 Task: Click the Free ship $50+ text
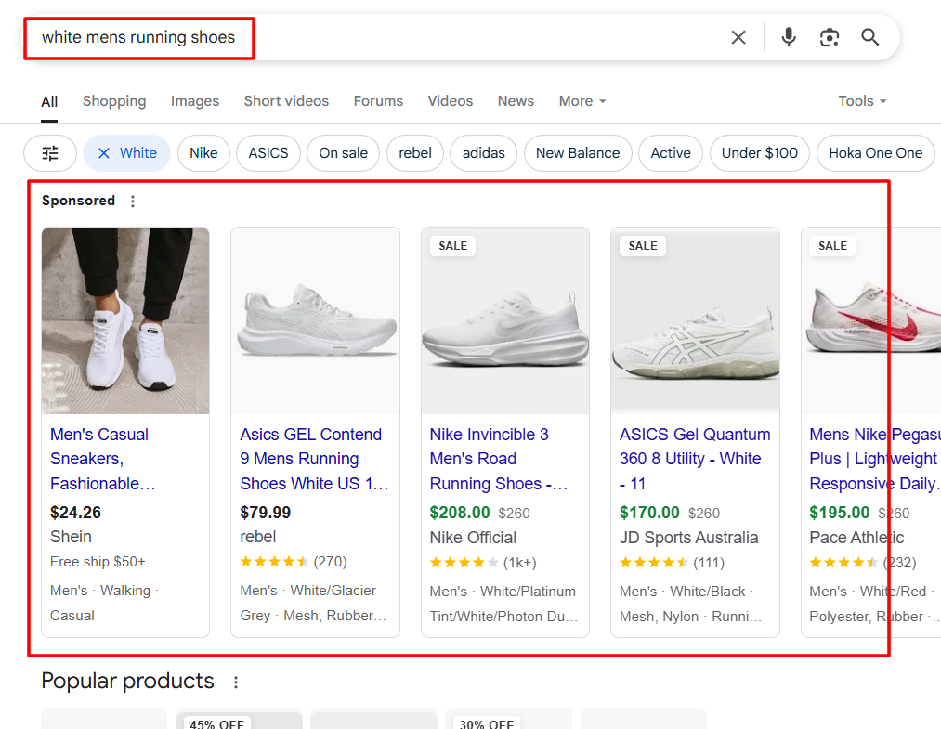tap(98, 562)
